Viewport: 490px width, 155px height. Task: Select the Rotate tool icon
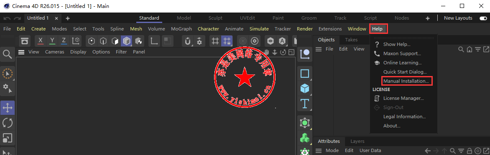(7, 123)
